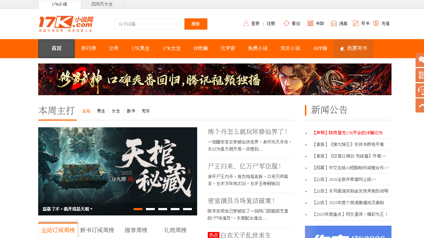Select the 全站 filter
424x238 pixels.
point(86,111)
